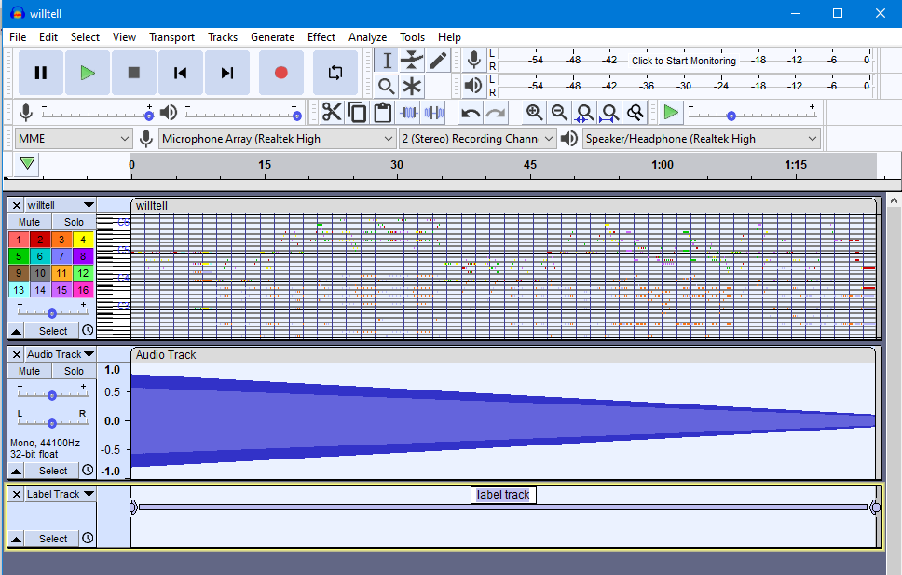Screen dimensions: 902x575
Task: Enable loop playback
Action: coord(334,73)
